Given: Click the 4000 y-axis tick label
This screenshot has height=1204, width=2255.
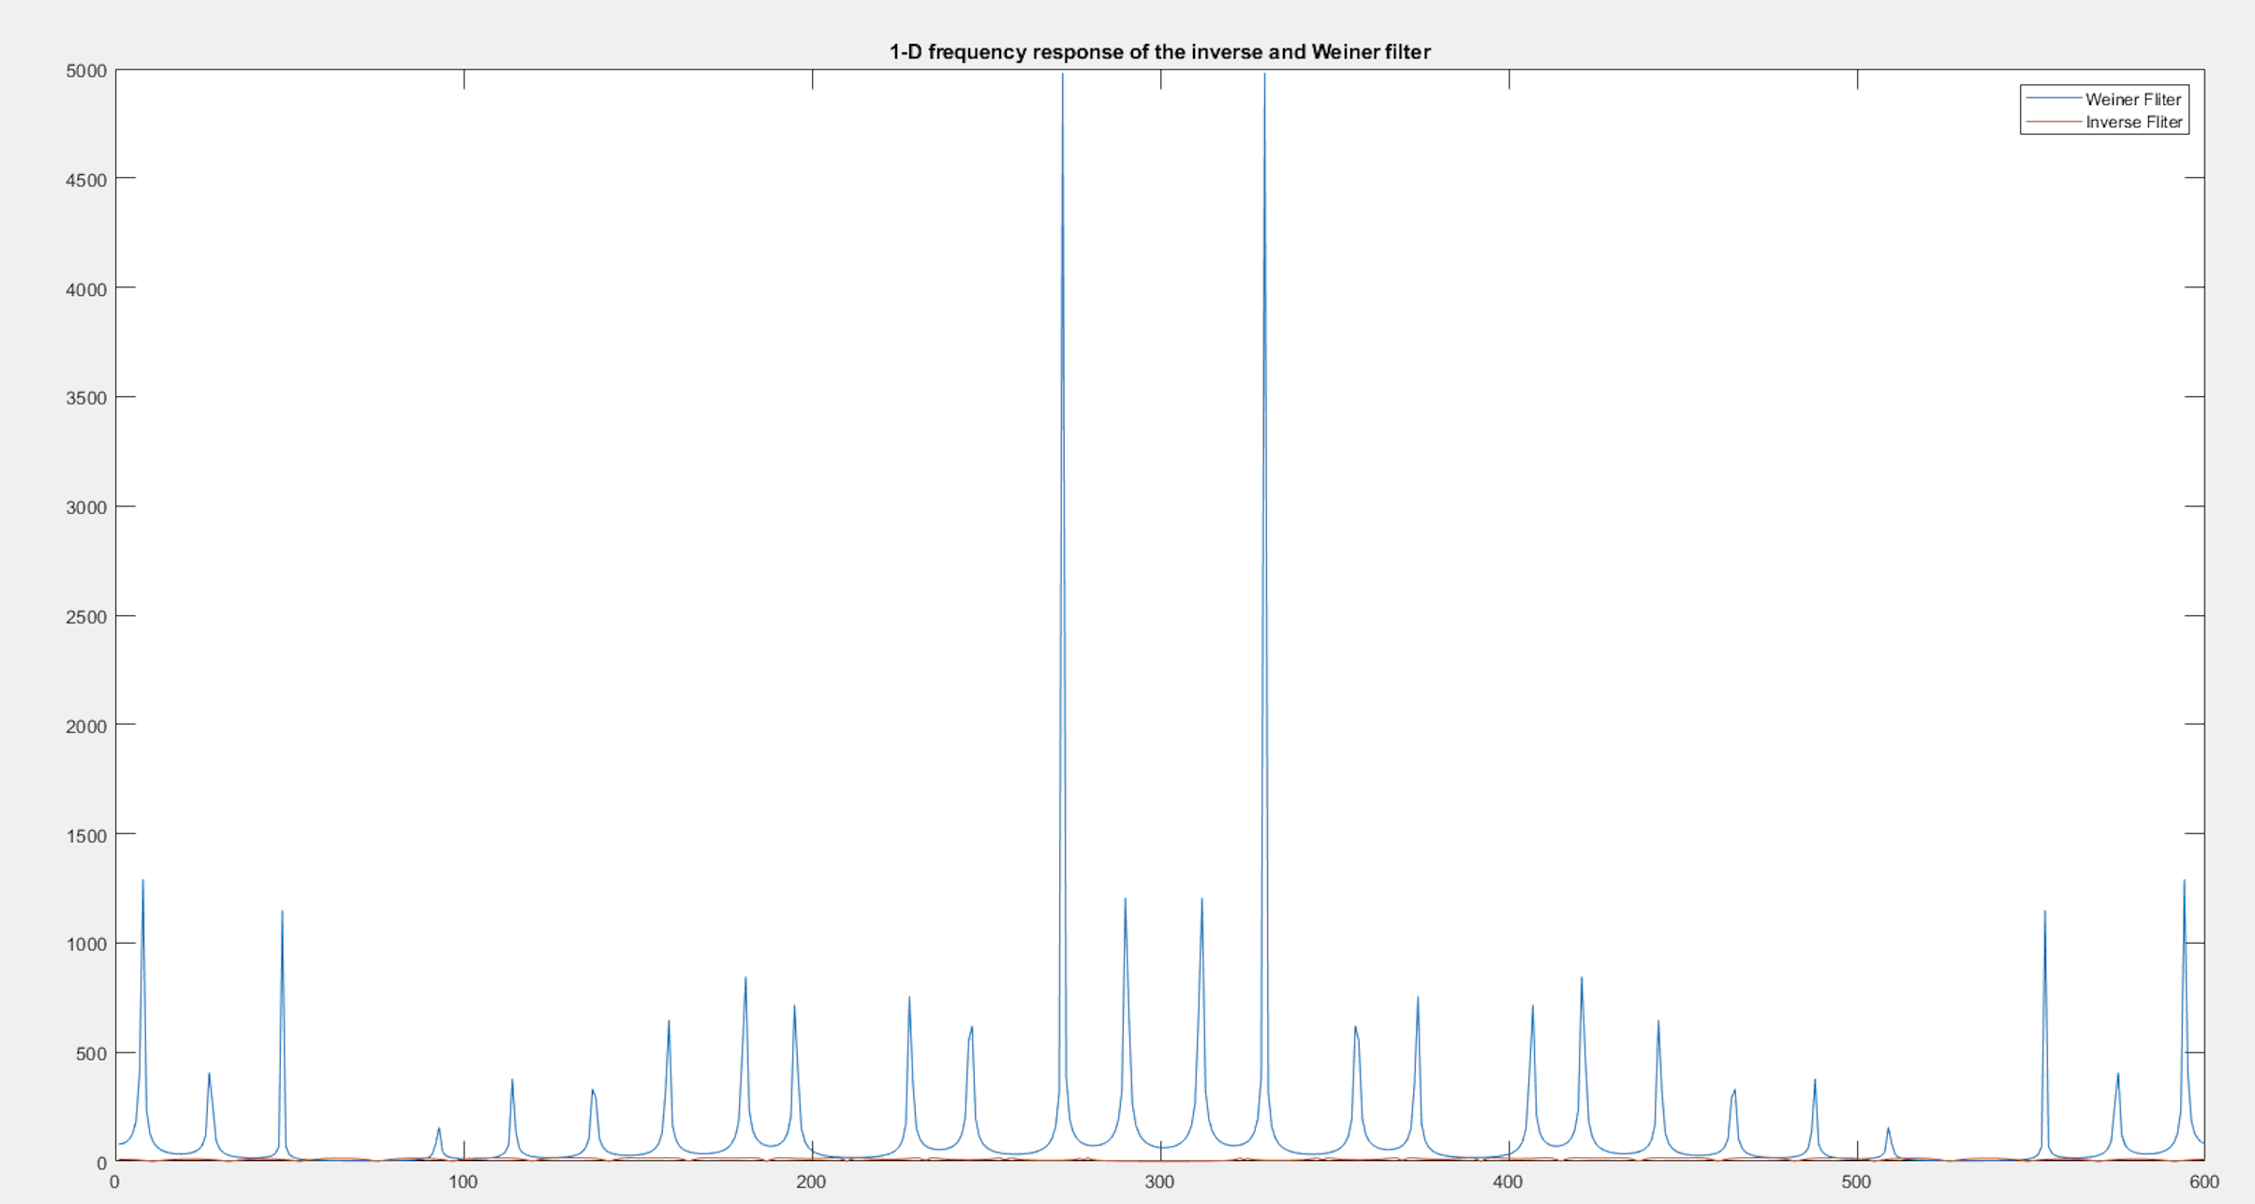Looking at the screenshot, I should pyautogui.click(x=86, y=289).
